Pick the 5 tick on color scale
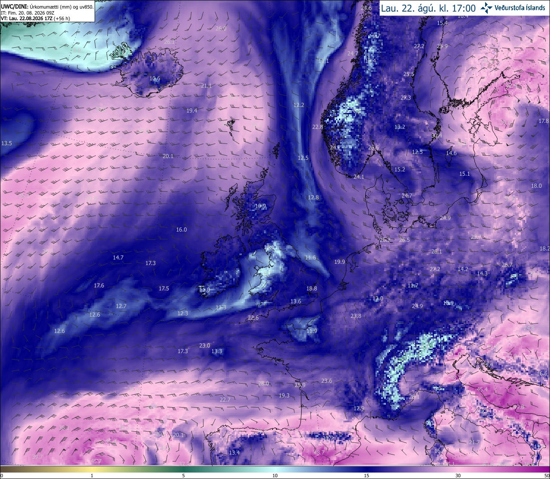The width and height of the screenshot is (550, 479). [x=183, y=476]
